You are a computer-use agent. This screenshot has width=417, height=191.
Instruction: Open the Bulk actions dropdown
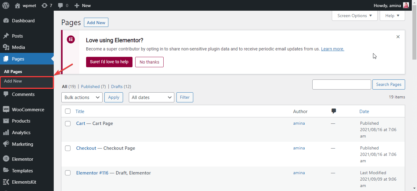point(82,97)
